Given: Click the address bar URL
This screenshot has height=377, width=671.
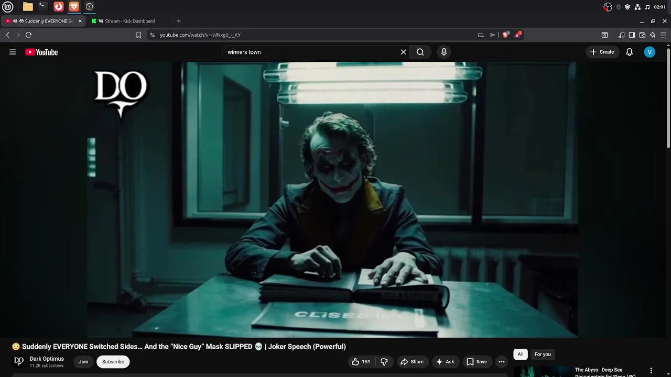Looking at the screenshot, I should click(200, 35).
